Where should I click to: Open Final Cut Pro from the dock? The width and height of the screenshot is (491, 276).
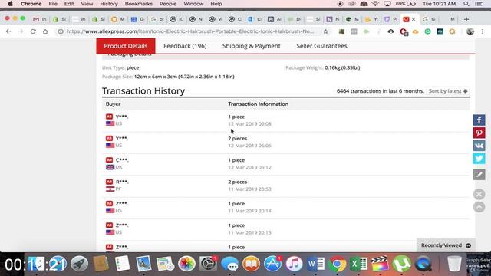point(381,264)
